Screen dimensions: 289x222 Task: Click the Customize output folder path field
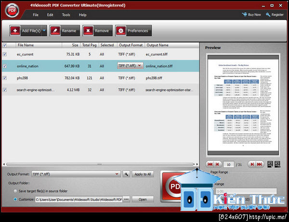tap(79, 199)
